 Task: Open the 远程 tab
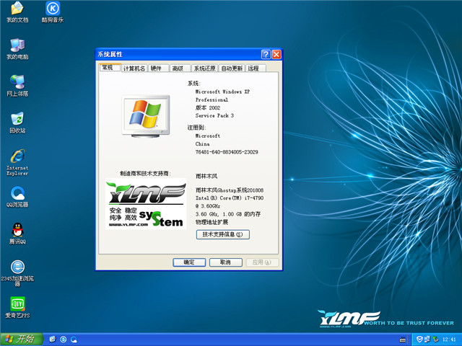[x=253, y=68]
